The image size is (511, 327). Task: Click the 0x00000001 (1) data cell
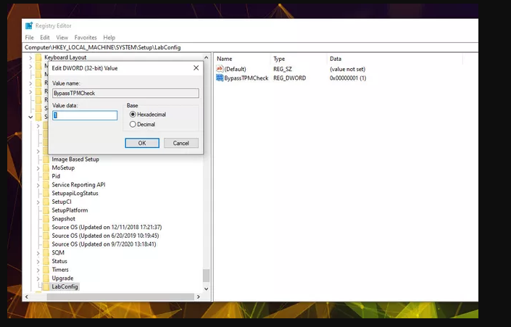click(x=348, y=78)
